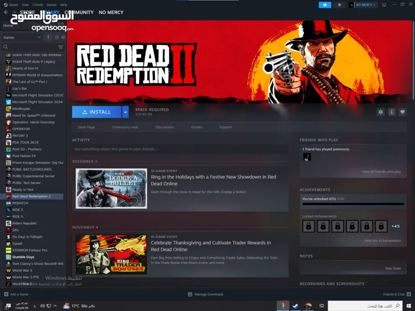The image size is (415, 311).
Task: Click the recent activity clock icon in sidebar
Action: pyautogui.click(x=57, y=38)
